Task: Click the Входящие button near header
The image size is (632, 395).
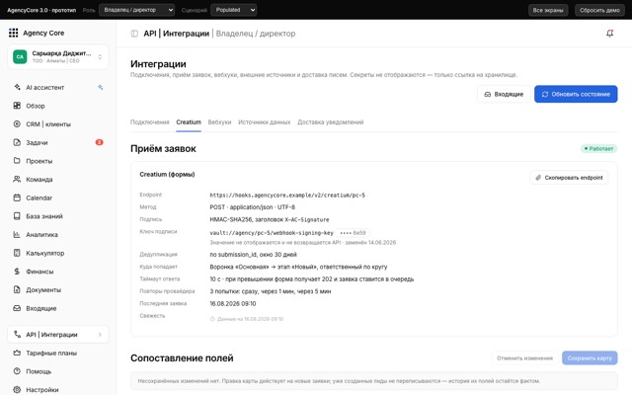Action: [x=504, y=94]
